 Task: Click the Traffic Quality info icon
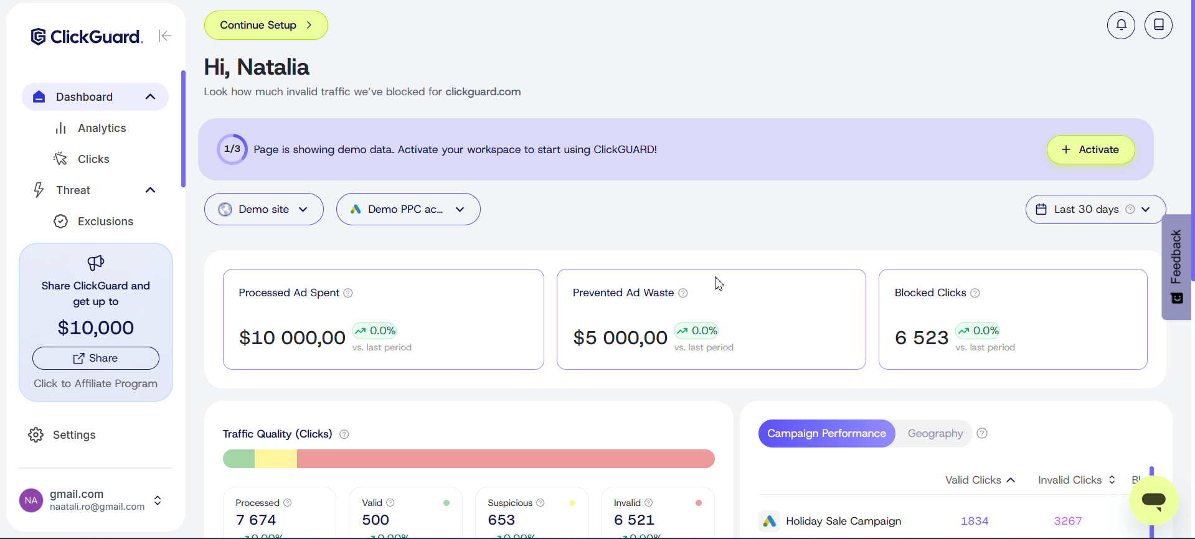(x=344, y=434)
